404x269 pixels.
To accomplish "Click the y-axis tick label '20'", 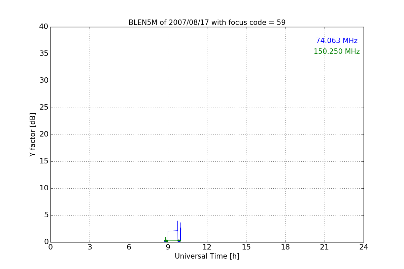I will 44,134.
